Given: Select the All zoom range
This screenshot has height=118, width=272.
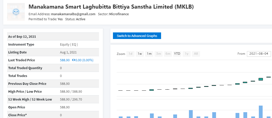Looking at the screenshot, I should (x=196, y=54).
